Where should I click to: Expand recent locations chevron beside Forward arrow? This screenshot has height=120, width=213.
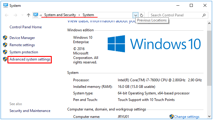tap(22, 15)
